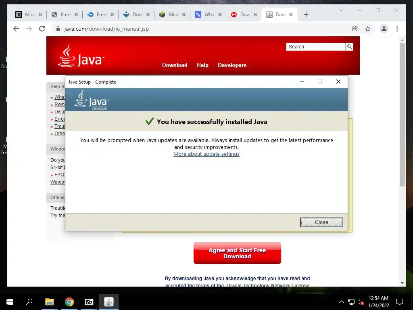Expand the tab search chevron in Chrome

point(340,10)
